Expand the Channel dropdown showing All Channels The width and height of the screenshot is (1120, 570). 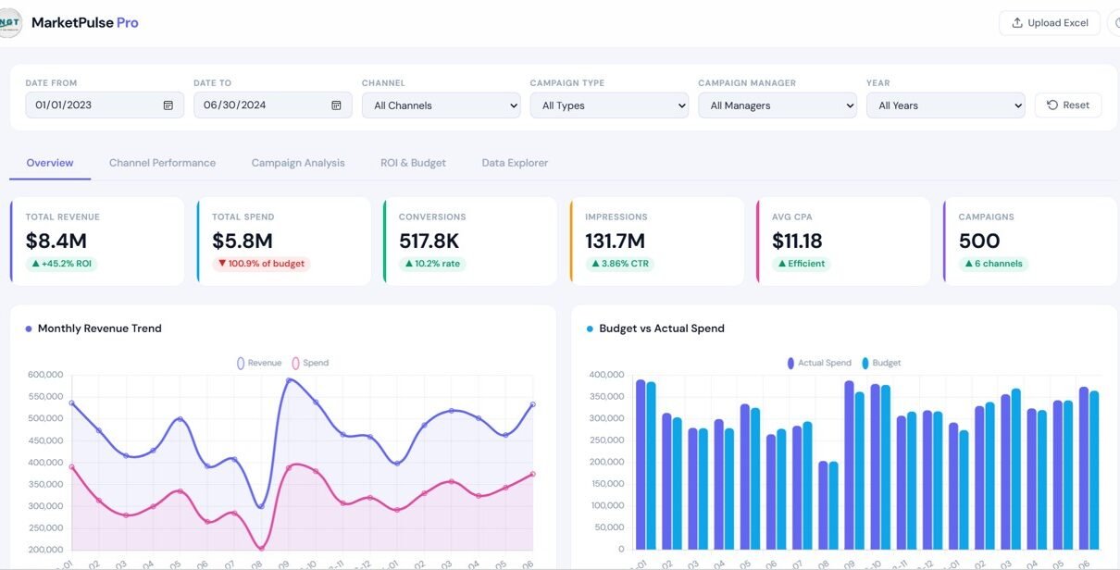pos(441,105)
